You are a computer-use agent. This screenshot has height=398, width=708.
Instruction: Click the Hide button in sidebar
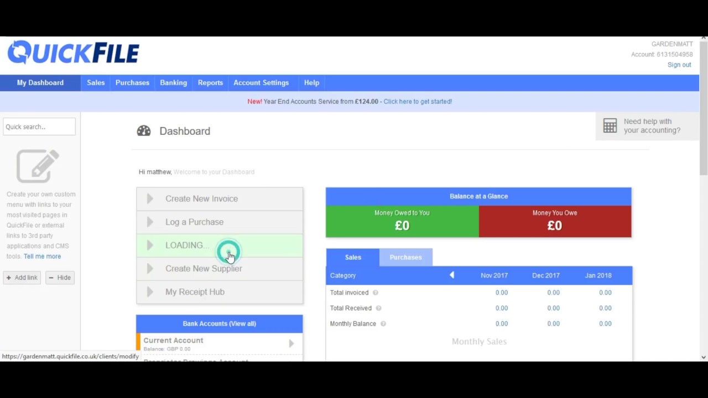tap(60, 277)
